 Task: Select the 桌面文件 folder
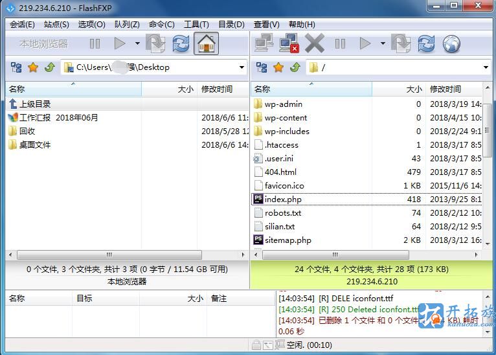coord(127,144)
